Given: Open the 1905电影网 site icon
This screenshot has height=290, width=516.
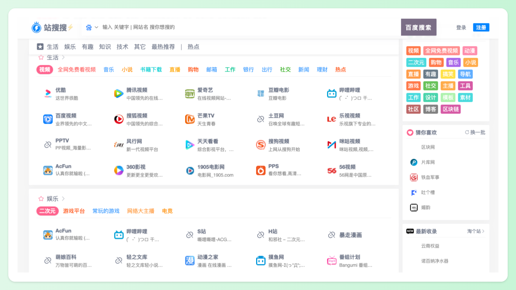Looking at the screenshot, I should (x=190, y=170).
